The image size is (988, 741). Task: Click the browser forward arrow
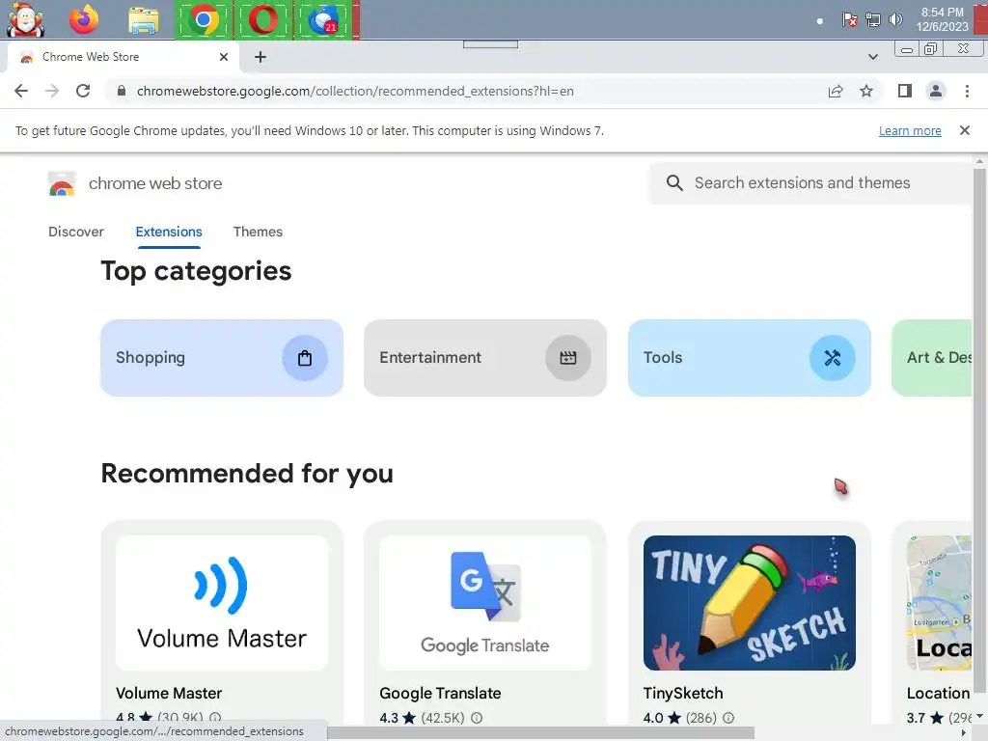click(x=52, y=91)
